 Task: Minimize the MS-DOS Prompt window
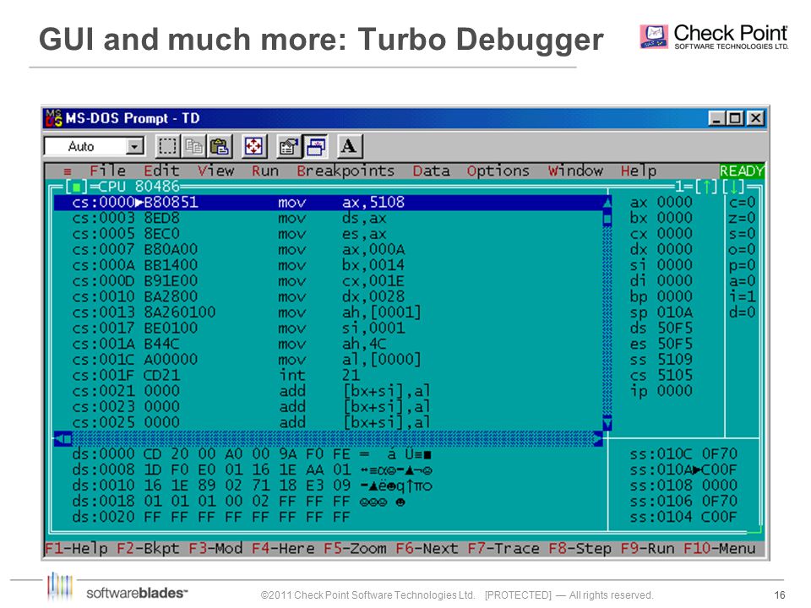pos(717,118)
